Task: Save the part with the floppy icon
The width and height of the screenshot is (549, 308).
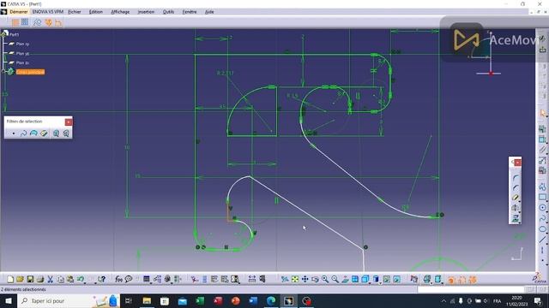Action: [30, 279]
